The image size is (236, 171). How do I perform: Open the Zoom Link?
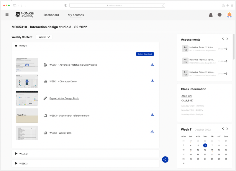pyautogui.click(x=187, y=96)
